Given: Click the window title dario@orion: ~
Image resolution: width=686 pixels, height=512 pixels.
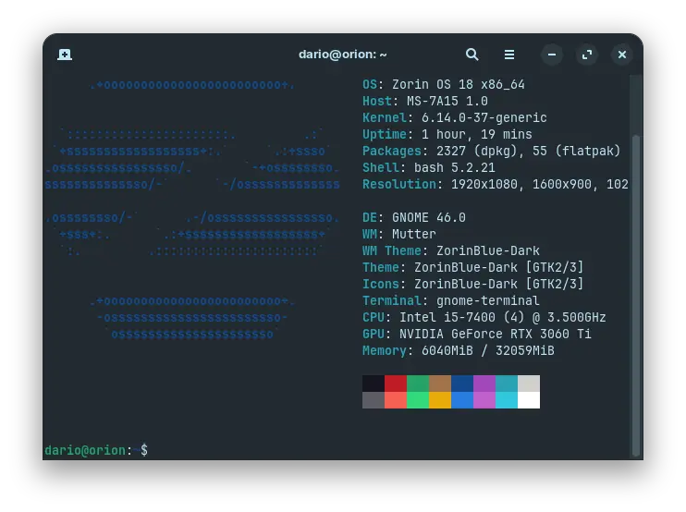Looking at the screenshot, I should click(342, 55).
